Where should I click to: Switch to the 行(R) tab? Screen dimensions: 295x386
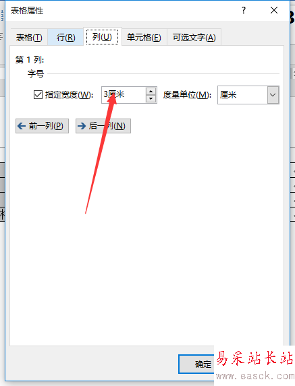(65, 38)
